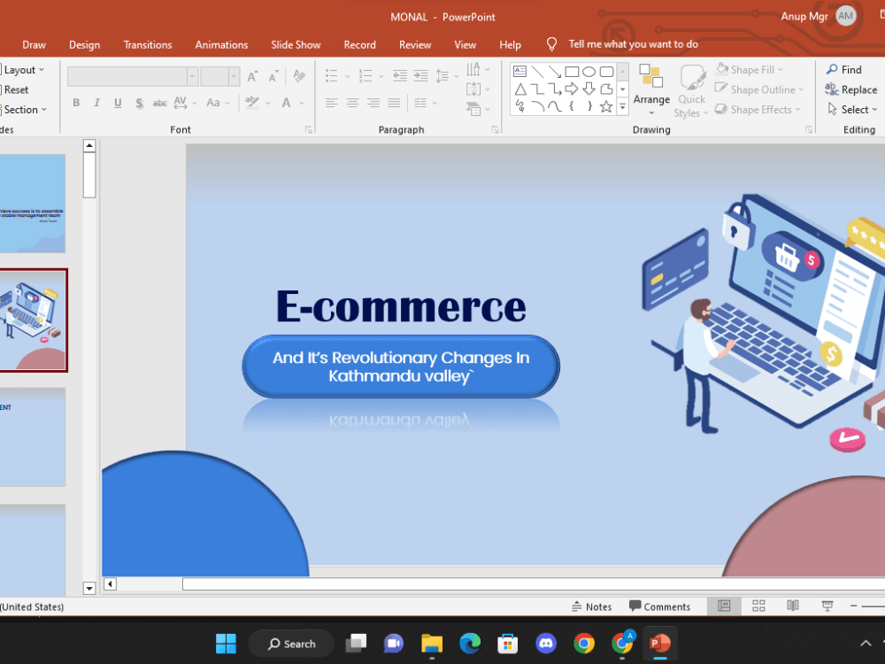Select the Isosceles Triangle shape
This screenshot has height=664, width=885.
520,89
